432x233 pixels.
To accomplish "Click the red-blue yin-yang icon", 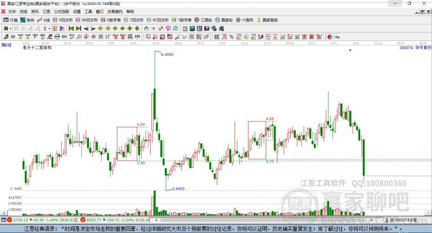I will coord(330,37).
